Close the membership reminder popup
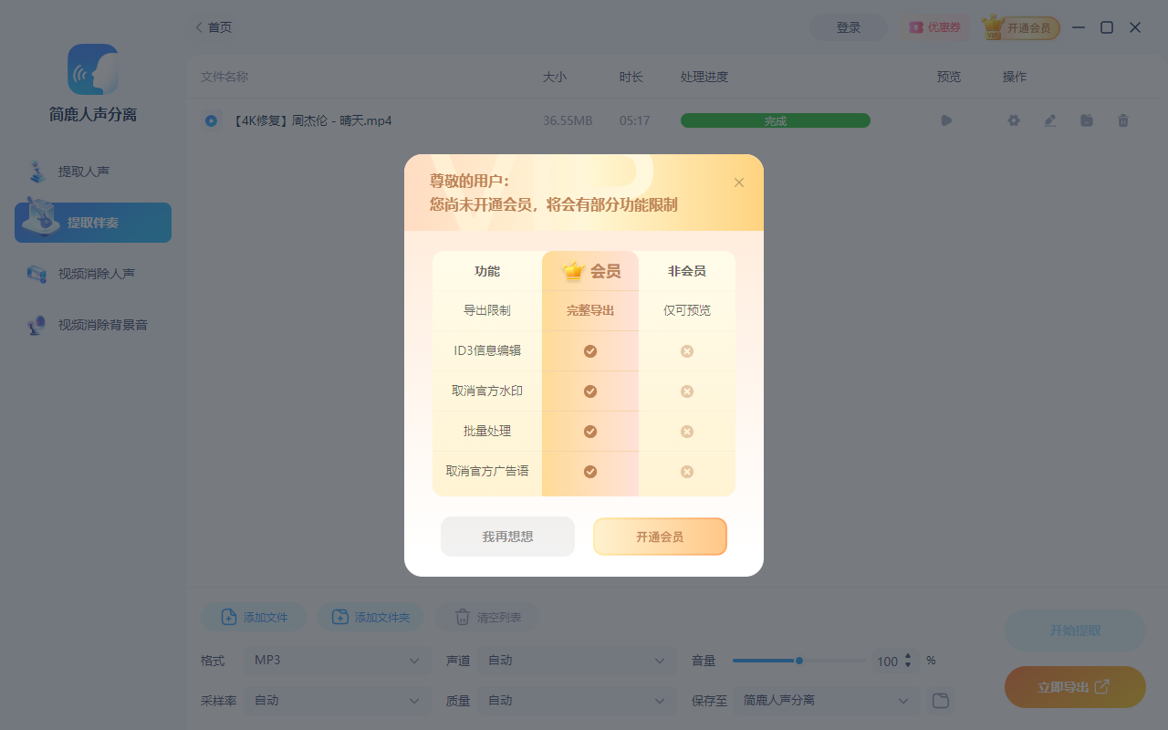 tap(739, 182)
